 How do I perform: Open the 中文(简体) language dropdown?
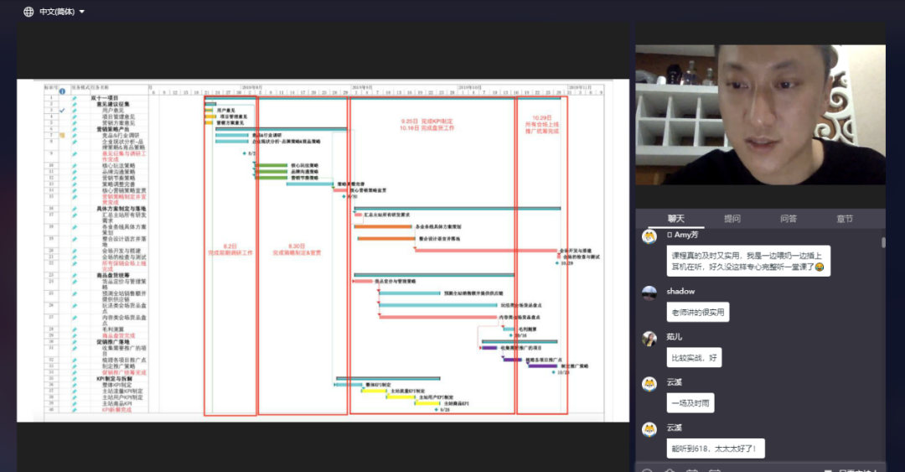click(x=54, y=12)
